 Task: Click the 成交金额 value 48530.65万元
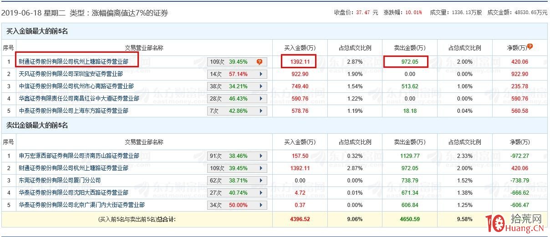tap(530, 13)
